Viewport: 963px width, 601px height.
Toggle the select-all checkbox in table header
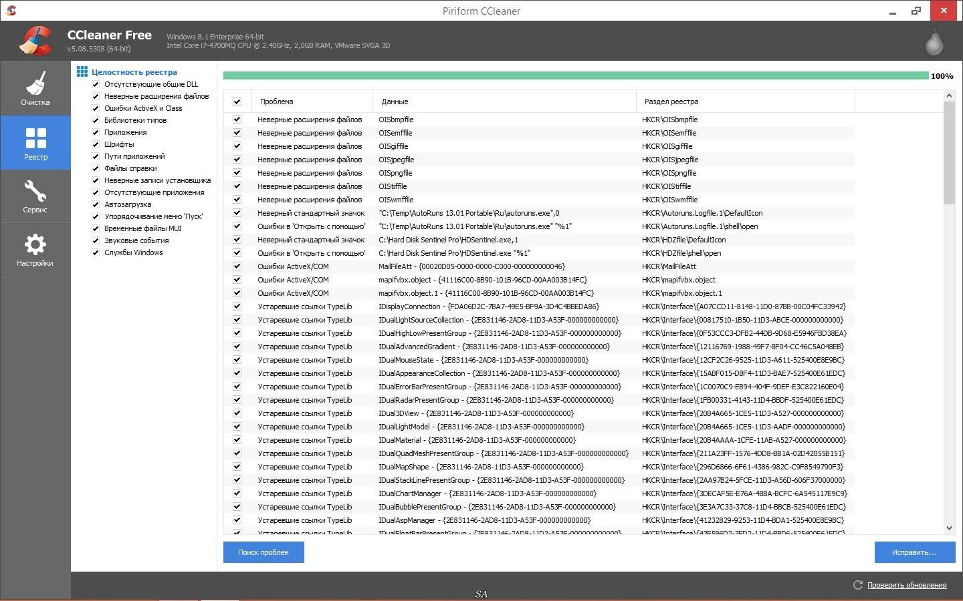237,102
